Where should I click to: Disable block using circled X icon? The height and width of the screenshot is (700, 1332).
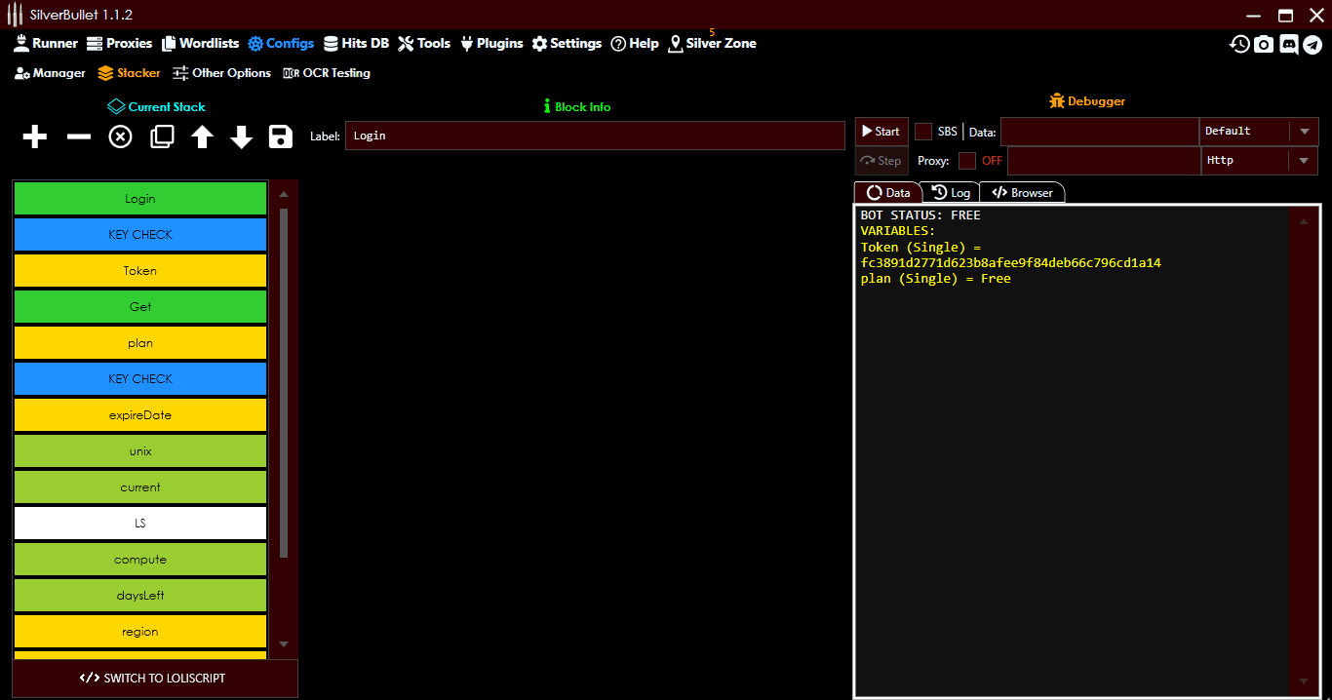[x=120, y=137]
